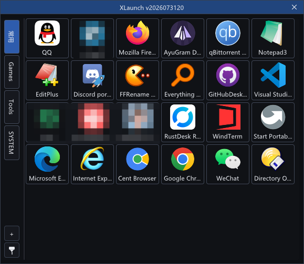
Task: Switch to the SYSTEM tab
Action: 12,143
